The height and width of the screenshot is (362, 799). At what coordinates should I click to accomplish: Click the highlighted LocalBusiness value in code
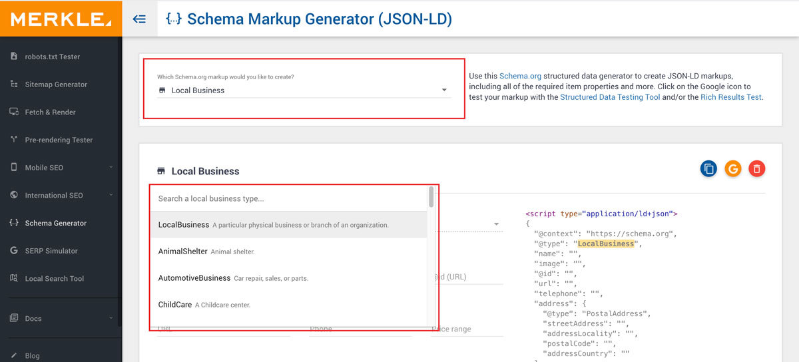coord(606,244)
